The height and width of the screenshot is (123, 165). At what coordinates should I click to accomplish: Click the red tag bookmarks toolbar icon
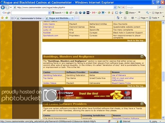click(x=71, y=13)
